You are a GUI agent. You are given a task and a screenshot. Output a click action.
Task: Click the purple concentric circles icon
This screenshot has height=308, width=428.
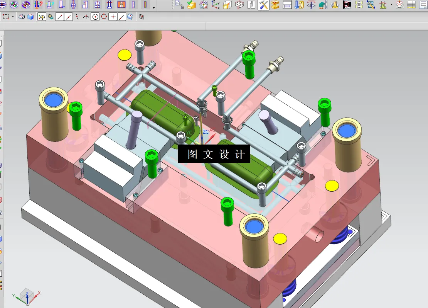tap(26, 4)
